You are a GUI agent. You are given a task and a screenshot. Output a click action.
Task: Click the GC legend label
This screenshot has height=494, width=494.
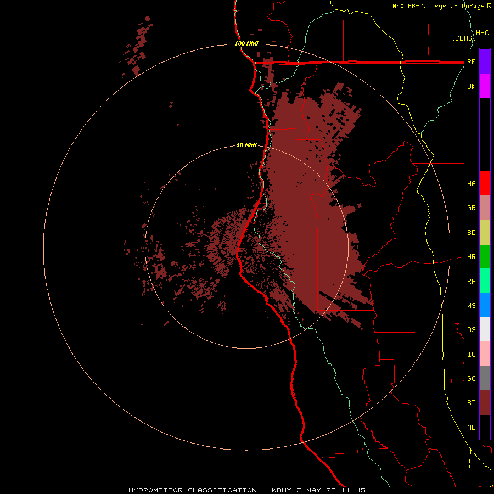click(x=471, y=379)
